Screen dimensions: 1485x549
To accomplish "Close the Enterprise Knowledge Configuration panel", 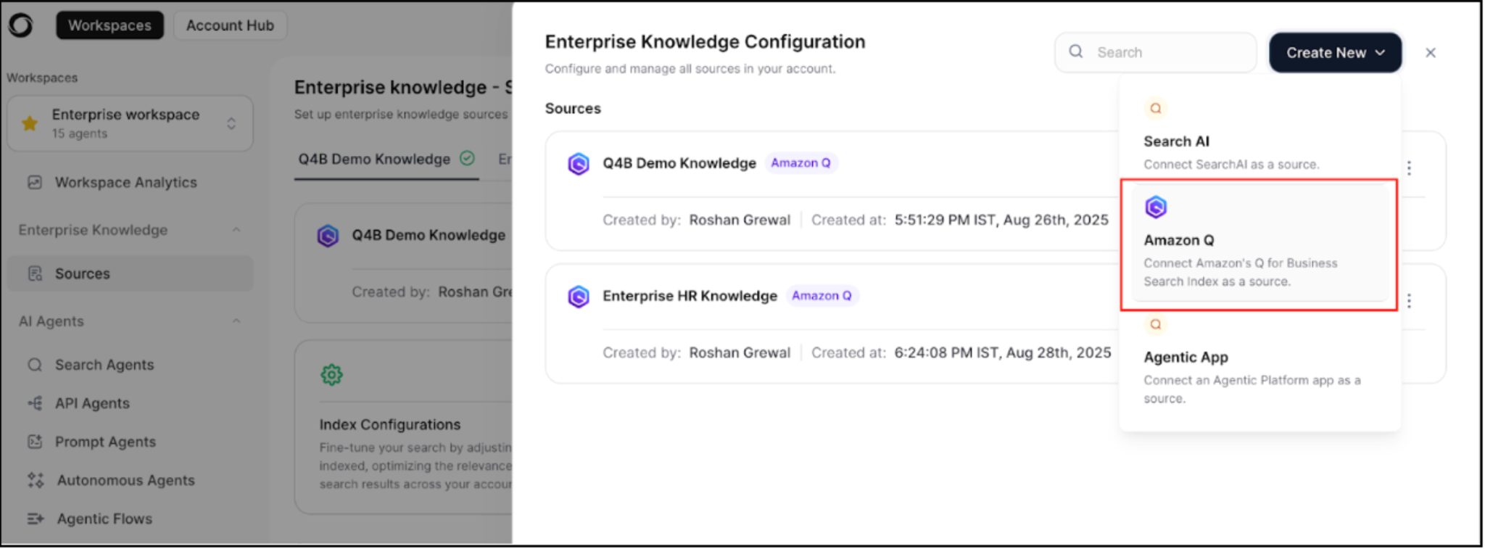I will pos(1431,52).
